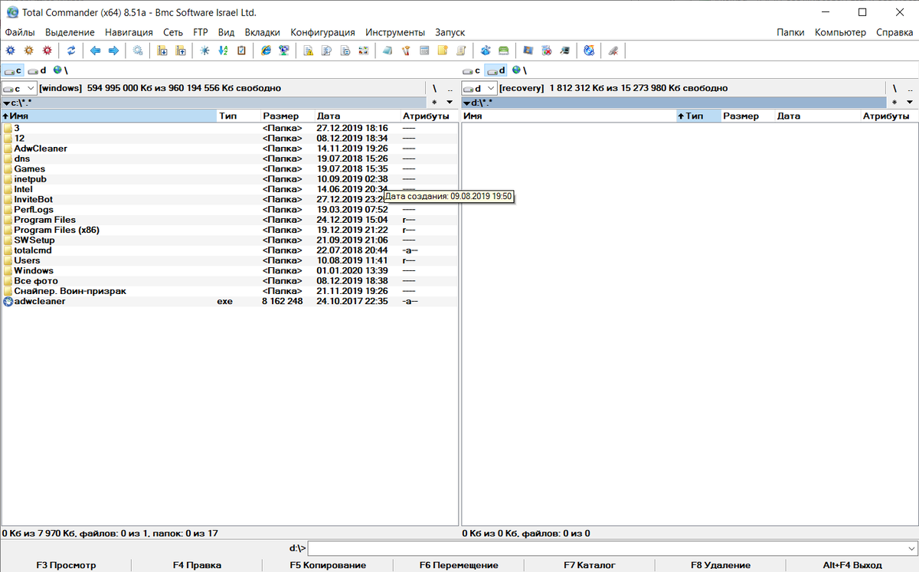
Task: Open network neighborhood button in left panel
Action: (x=60, y=70)
